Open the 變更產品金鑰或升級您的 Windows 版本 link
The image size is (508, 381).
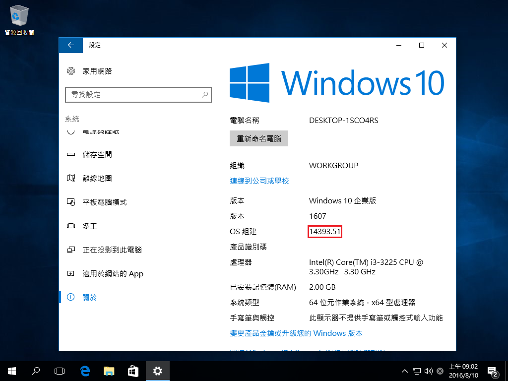point(296,333)
